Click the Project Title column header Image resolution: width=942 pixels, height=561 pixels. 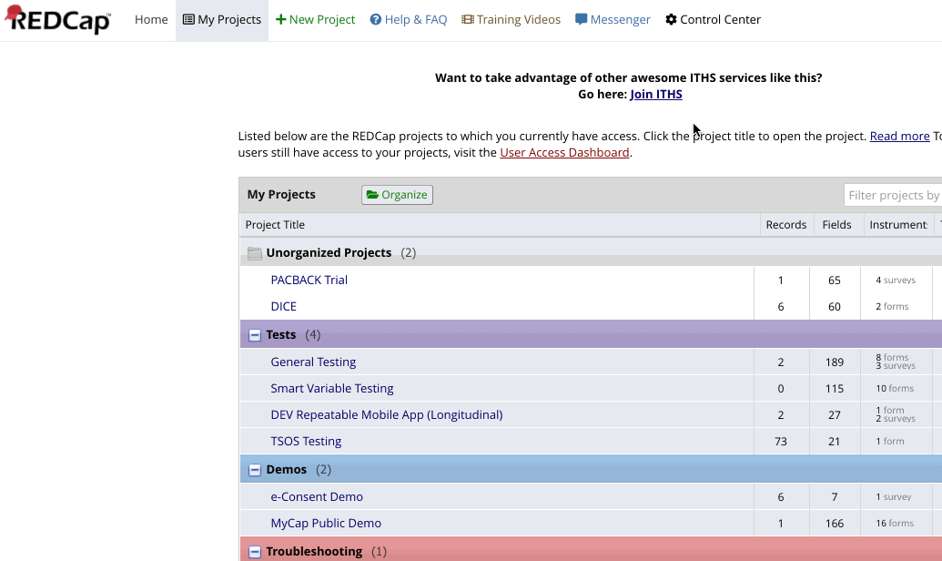pyautogui.click(x=275, y=224)
